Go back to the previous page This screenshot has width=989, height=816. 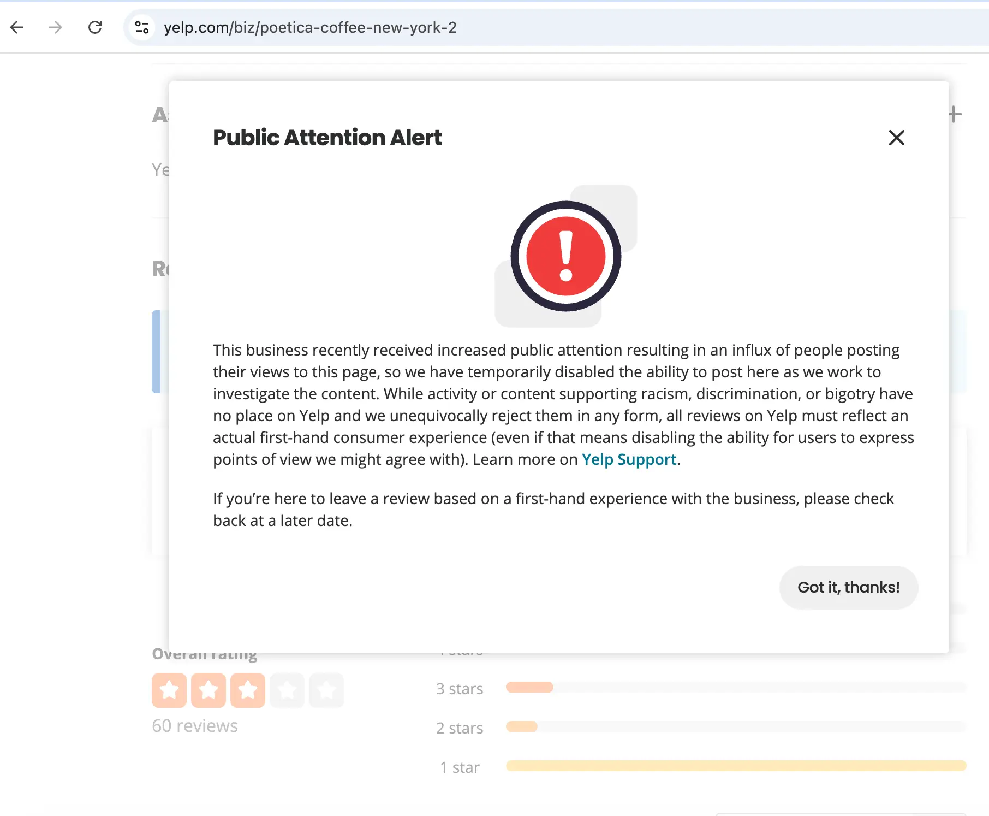click(x=17, y=27)
